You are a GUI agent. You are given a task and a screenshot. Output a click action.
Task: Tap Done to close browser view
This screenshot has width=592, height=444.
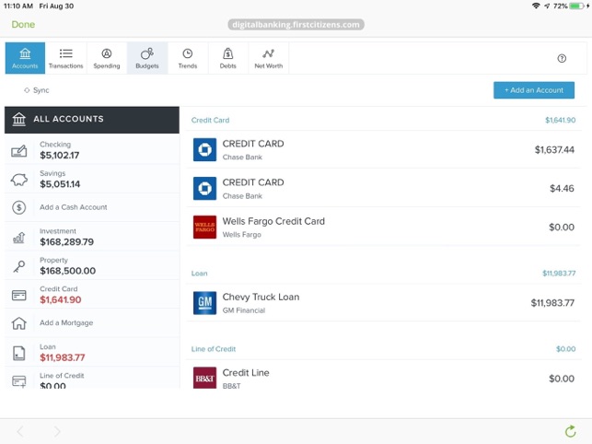coord(23,25)
